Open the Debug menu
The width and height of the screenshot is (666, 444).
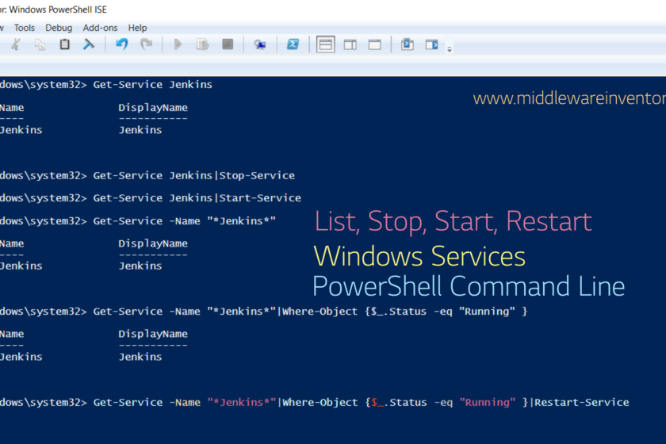[x=59, y=28]
